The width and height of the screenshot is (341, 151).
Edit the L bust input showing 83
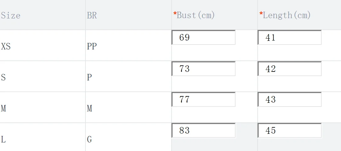point(203,131)
